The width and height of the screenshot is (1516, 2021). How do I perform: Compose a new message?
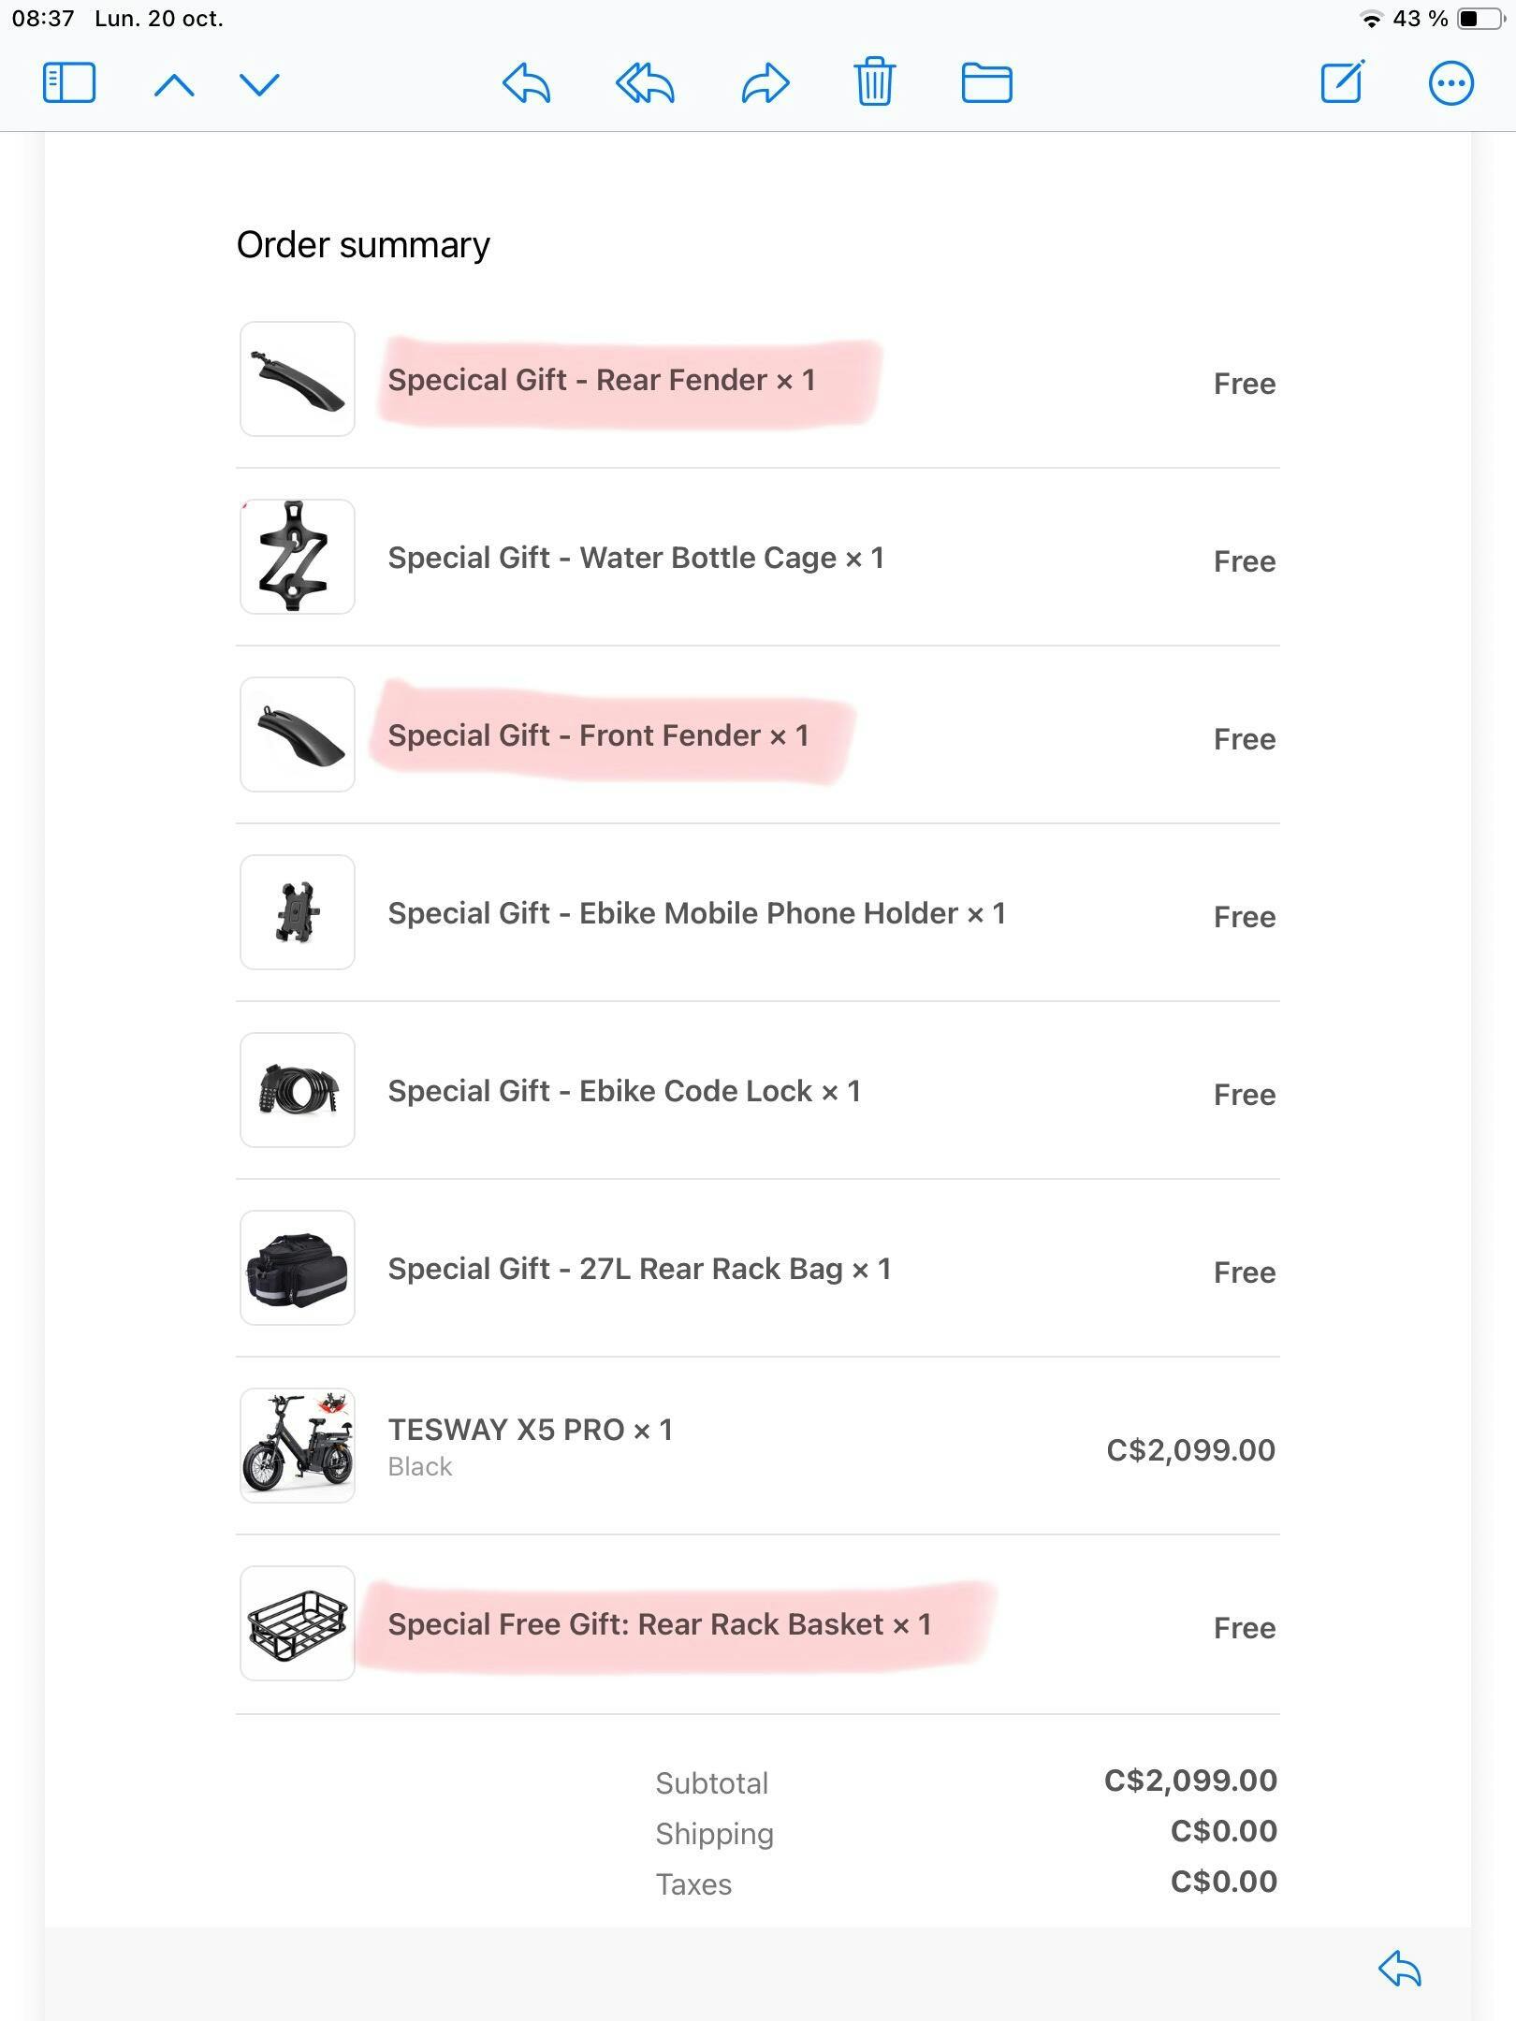tap(1342, 82)
